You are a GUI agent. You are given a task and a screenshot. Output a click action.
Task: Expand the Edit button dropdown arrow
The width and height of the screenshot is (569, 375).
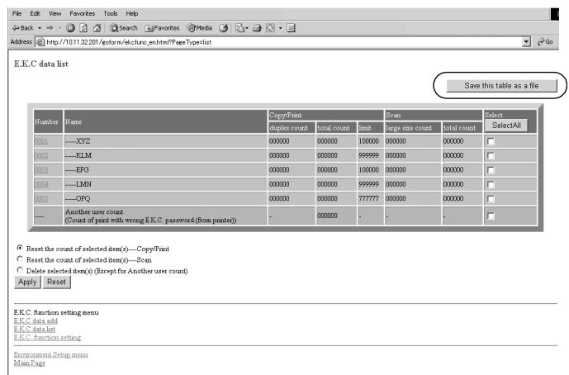click(280, 28)
